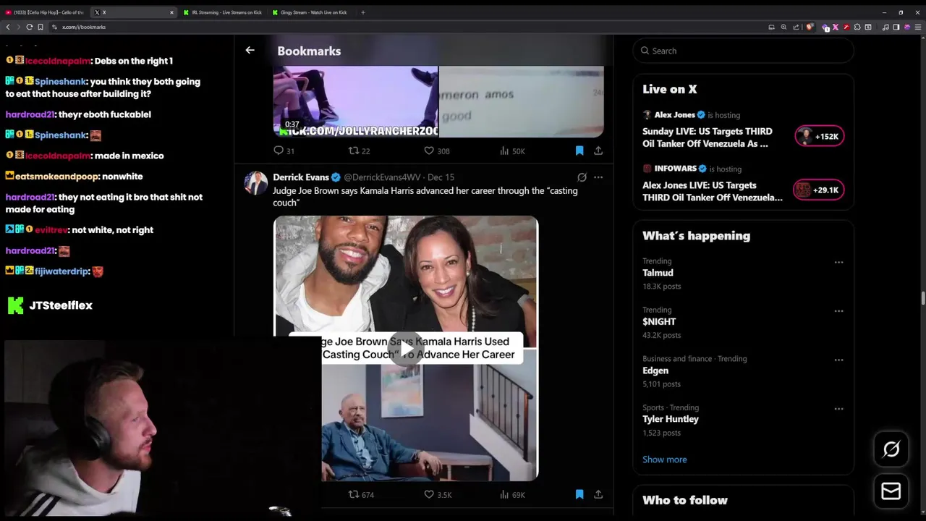The image size is (926, 521).
Task: Click repost icon showing 674
Action: pos(354,494)
